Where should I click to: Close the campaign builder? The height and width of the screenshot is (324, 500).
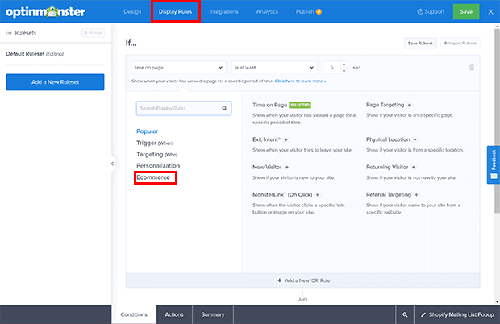click(490, 12)
